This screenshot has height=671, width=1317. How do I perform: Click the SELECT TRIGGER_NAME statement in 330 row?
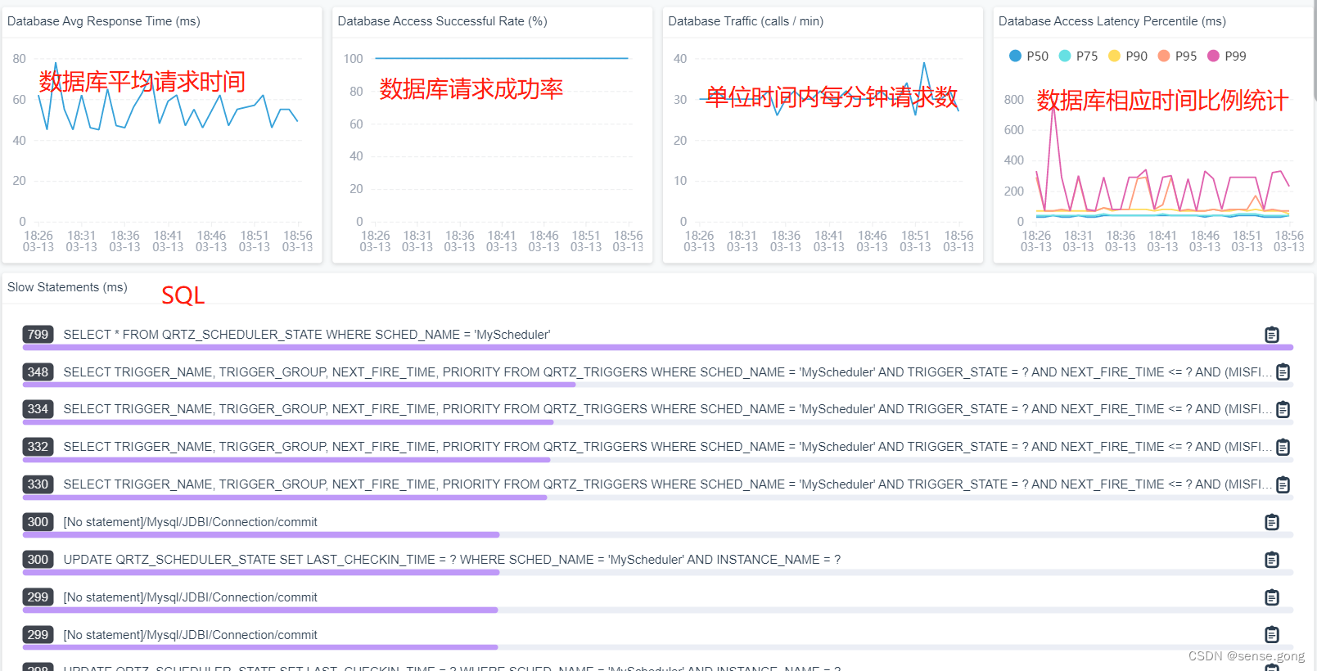[x=668, y=484]
